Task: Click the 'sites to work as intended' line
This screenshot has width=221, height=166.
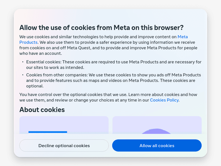Action: (51, 68)
